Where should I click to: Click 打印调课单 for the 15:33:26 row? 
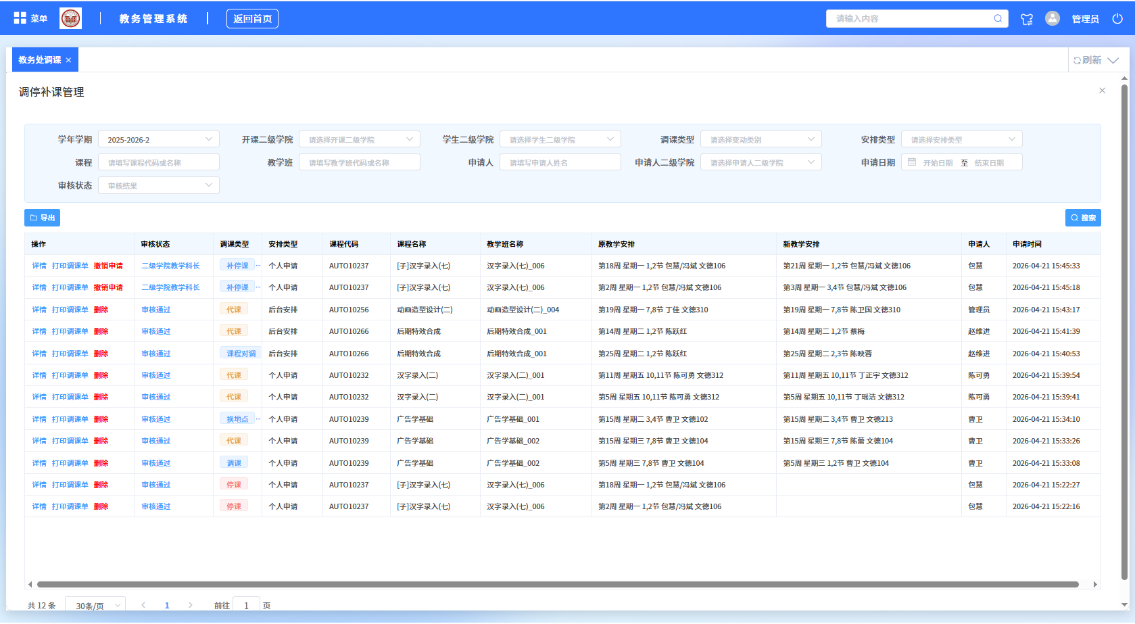coord(70,441)
